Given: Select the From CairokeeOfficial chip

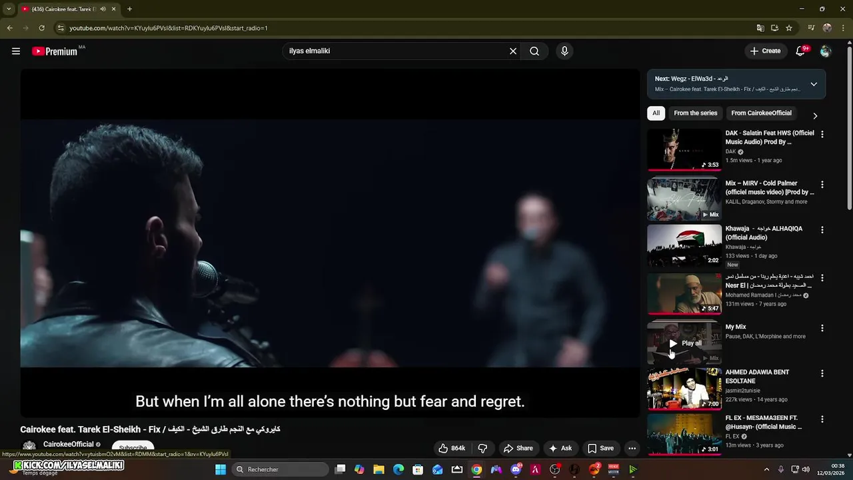Looking at the screenshot, I should pyautogui.click(x=761, y=113).
